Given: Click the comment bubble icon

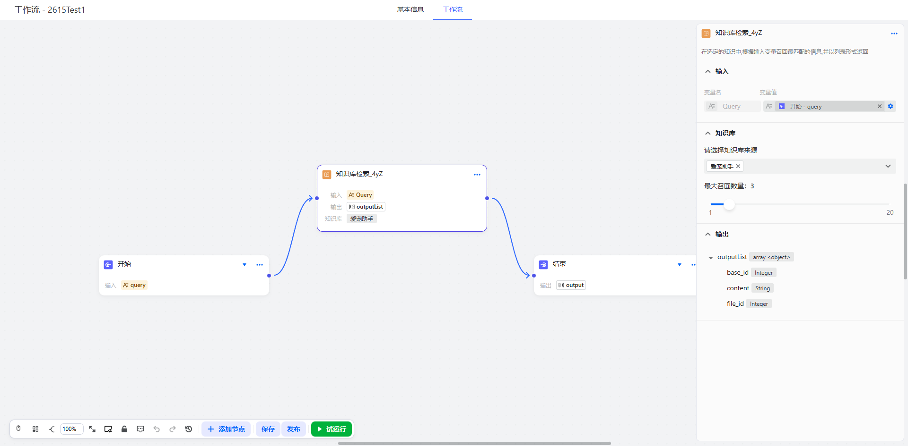Looking at the screenshot, I should point(140,429).
